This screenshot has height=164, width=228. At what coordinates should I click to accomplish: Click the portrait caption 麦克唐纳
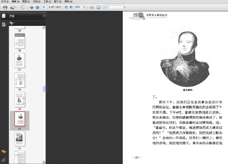tap(188, 90)
